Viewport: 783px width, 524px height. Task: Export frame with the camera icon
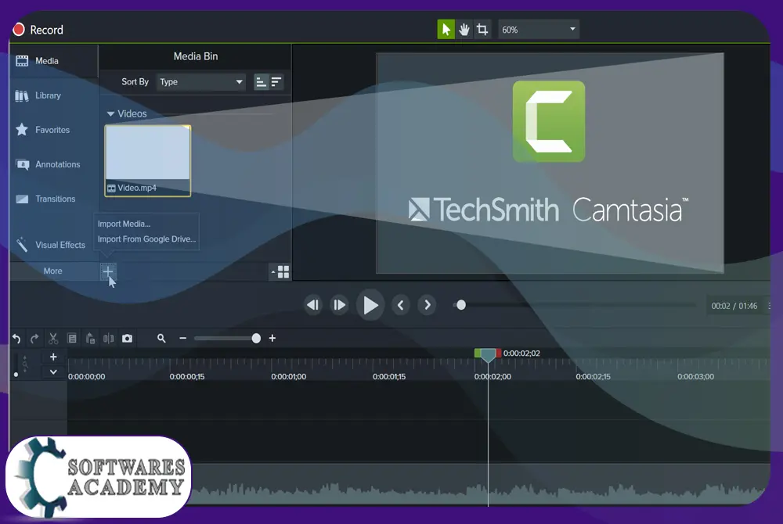coord(128,339)
